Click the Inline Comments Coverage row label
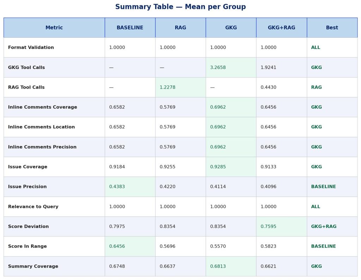 pyautogui.click(x=42, y=107)
